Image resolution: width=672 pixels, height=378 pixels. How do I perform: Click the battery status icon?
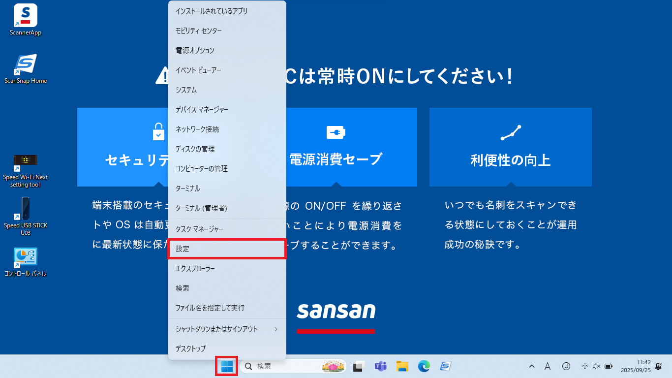pyautogui.click(x=609, y=366)
